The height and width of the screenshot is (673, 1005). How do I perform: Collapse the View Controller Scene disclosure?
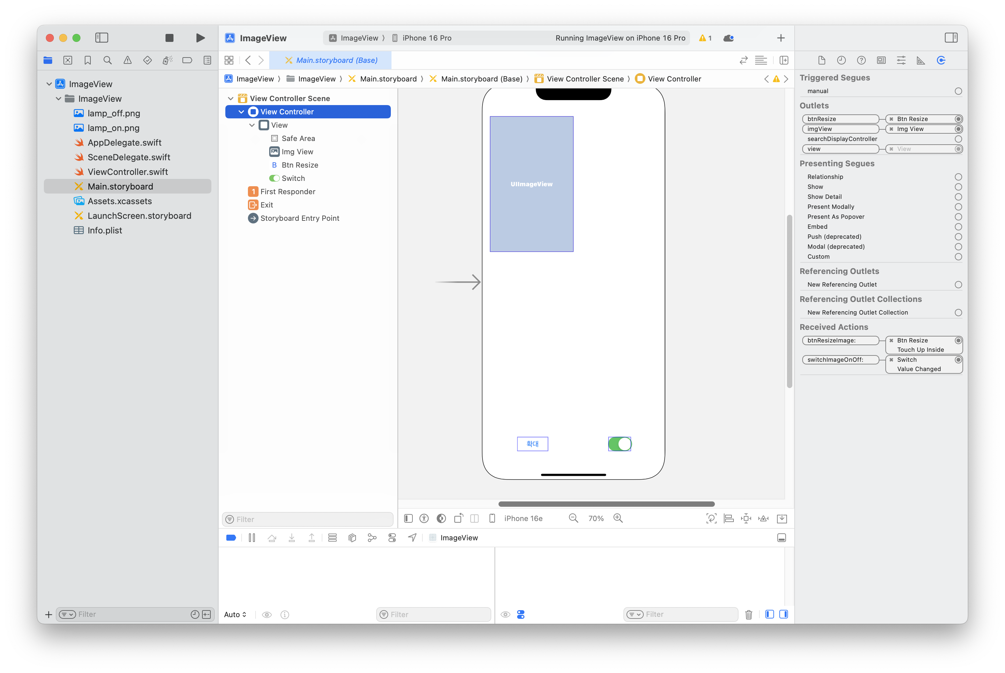point(231,98)
